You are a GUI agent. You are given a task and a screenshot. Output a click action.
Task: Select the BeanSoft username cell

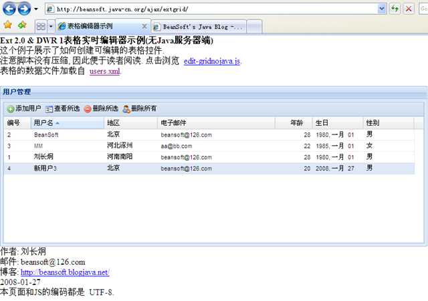(x=68, y=134)
